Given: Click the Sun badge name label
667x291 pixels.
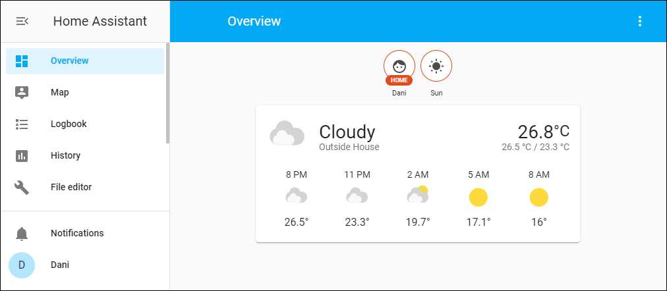Looking at the screenshot, I should click(x=436, y=93).
